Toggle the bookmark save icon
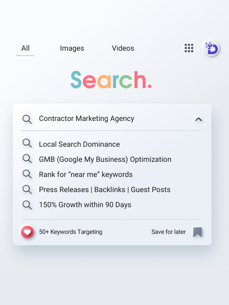This screenshot has width=229, height=305. coord(197,232)
